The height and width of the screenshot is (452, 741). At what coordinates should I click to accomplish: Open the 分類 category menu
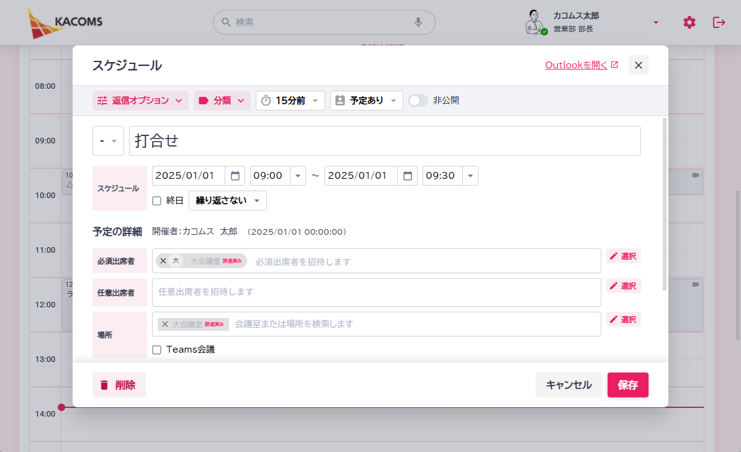(222, 101)
